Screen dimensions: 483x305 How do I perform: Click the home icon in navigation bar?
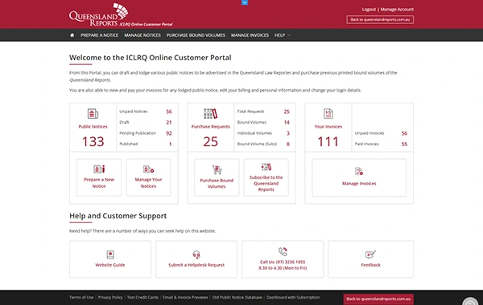pyautogui.click(x=72, y=35)
